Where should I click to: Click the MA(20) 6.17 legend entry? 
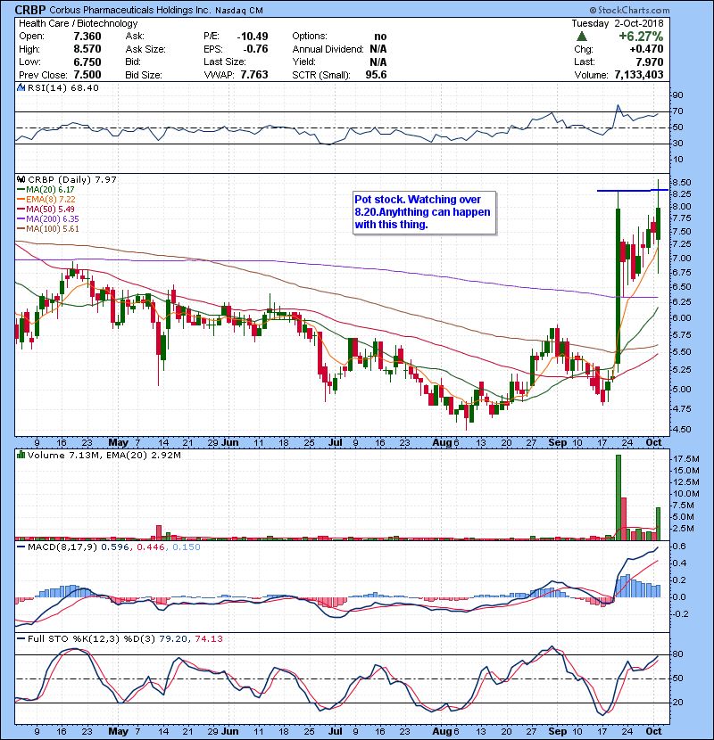click(x=46, y=189)
